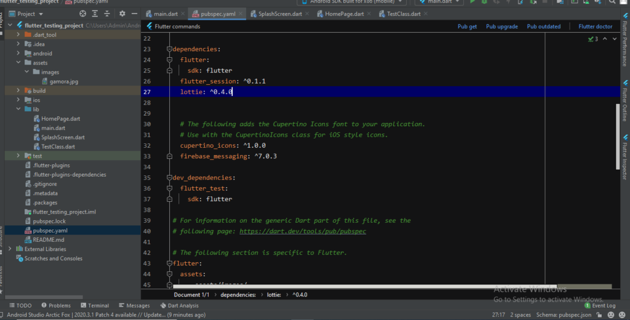Open the Flutter Performance side panel
This screenshot has height=320, width=630.
click(x=625, y=40)
